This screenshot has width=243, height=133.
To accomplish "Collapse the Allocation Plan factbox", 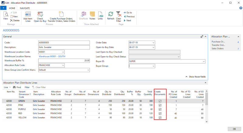I will (238, 37).
